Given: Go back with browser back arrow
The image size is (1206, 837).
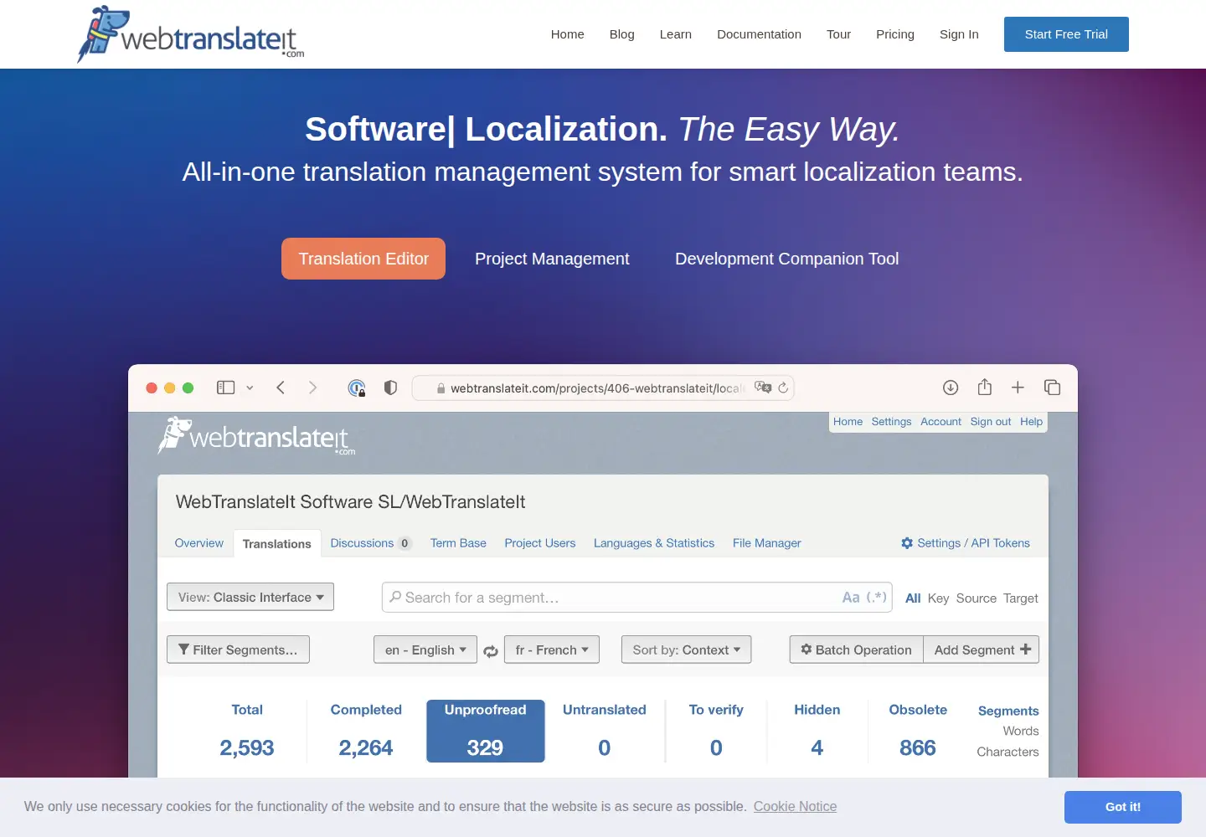Looking at the screenshot, I should (x=281, y=388).
